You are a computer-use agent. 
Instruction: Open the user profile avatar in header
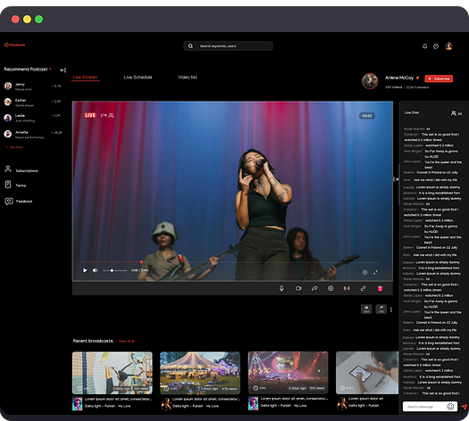tap(448, 46)
